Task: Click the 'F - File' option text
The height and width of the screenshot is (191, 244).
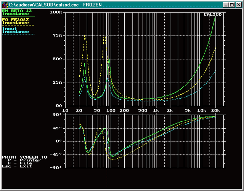Action: point(20,163)
